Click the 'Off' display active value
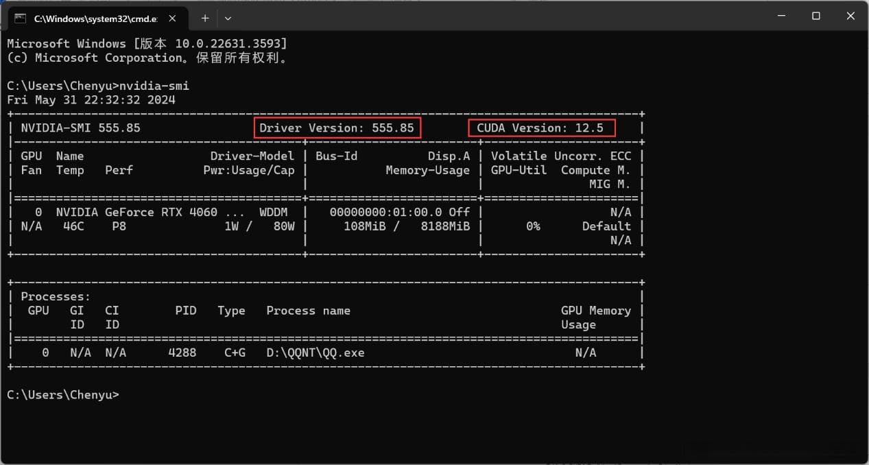The height and width of the screenshot is (465, 869). click(x=460, y=212)
